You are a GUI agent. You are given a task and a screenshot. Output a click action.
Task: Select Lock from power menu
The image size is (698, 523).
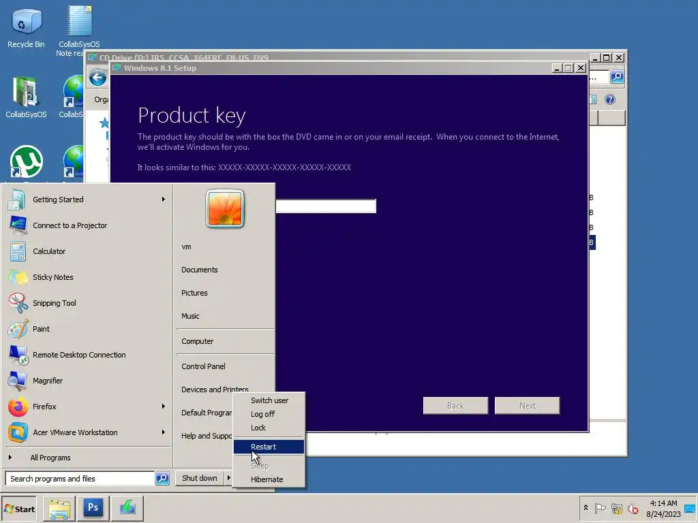tap(269, 428)
